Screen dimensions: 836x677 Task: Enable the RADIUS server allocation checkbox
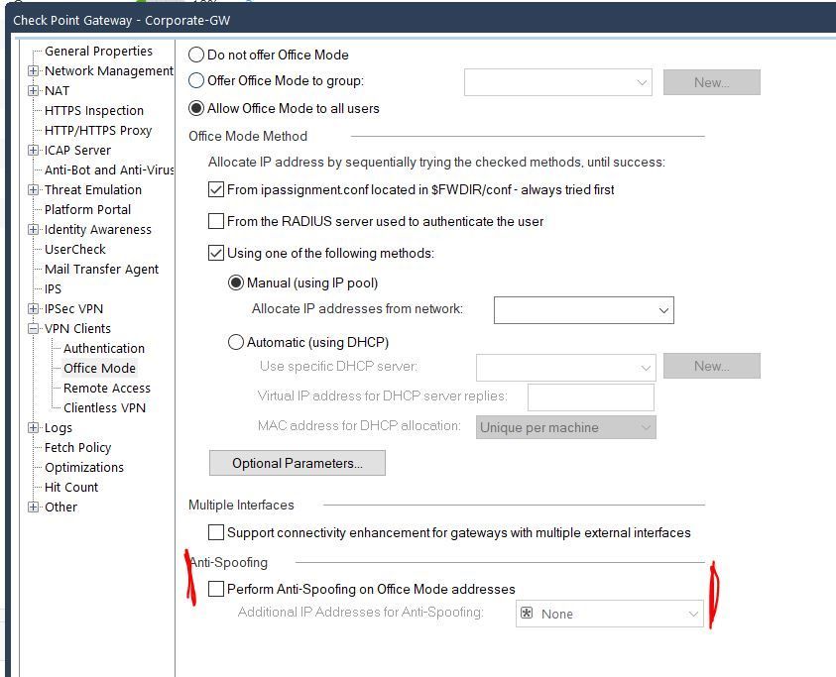click(x=216, y=222)
